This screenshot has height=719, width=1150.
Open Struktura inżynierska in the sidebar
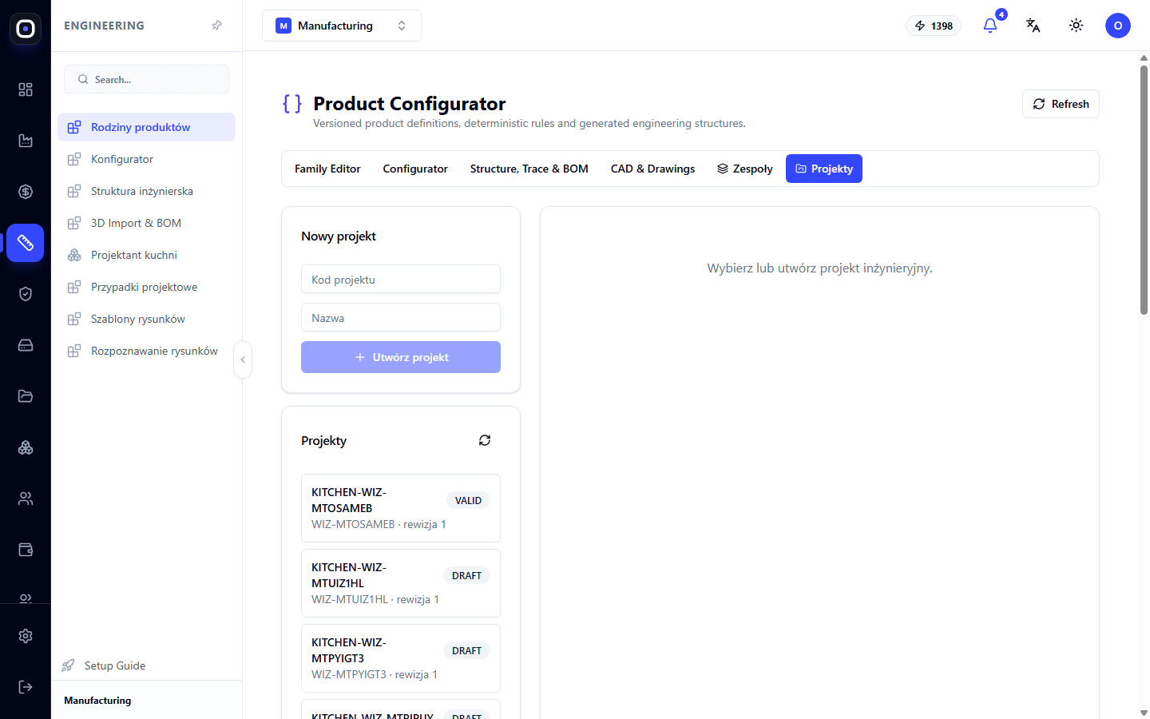tap(147, 191)
